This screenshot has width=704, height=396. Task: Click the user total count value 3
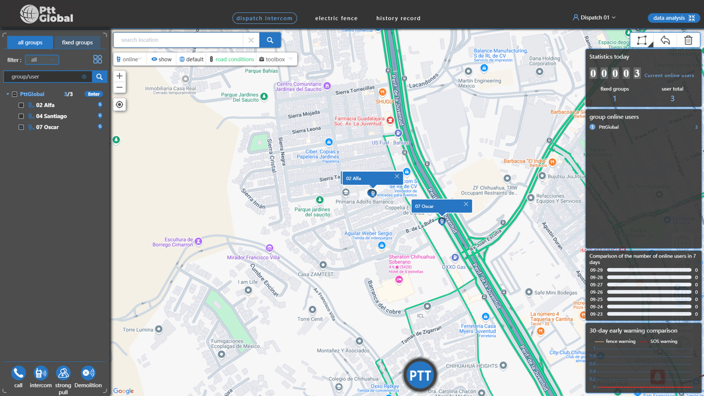tap(672, 99)
